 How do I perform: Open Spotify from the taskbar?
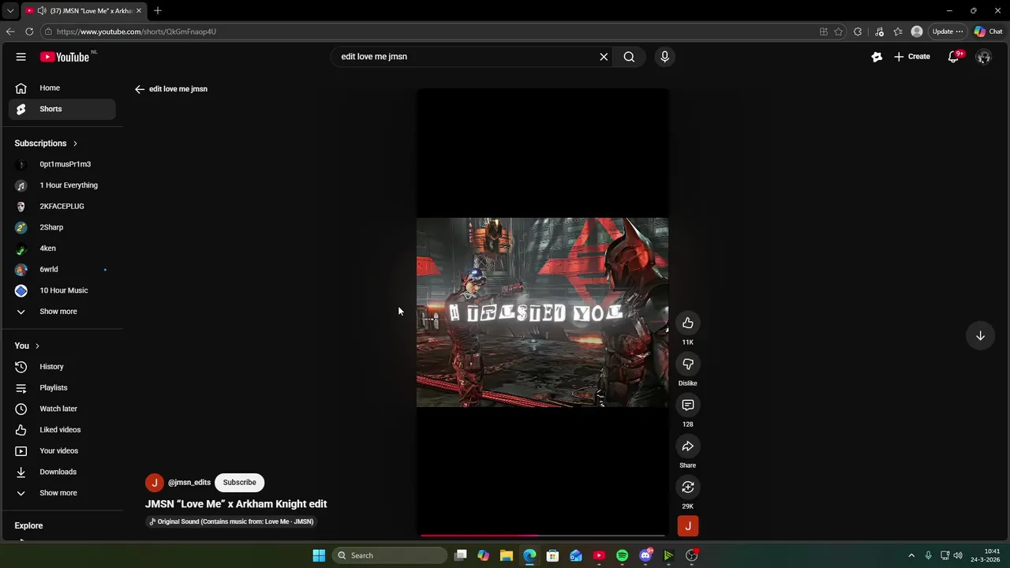pos(622,555)
